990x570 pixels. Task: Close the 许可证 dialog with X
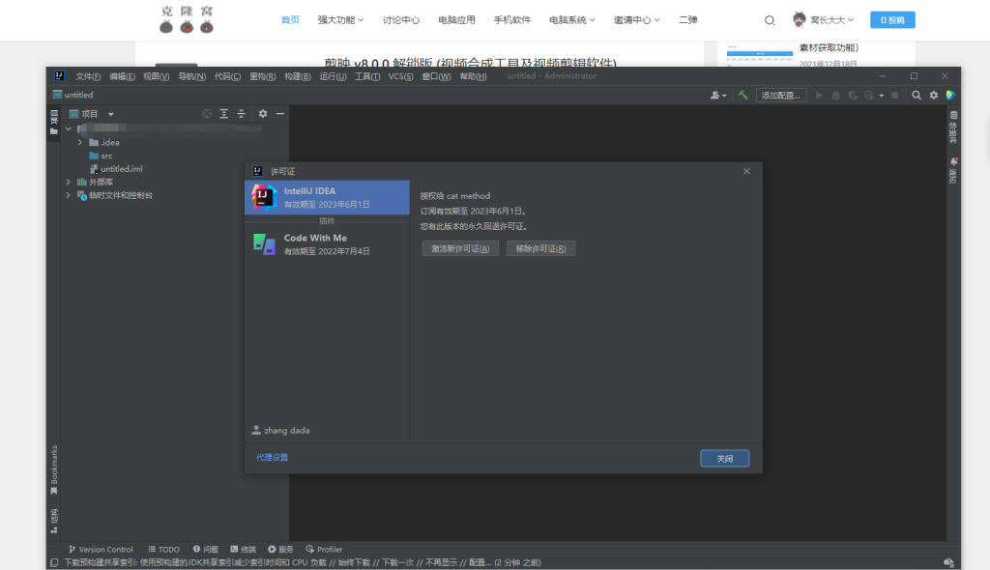746,171
